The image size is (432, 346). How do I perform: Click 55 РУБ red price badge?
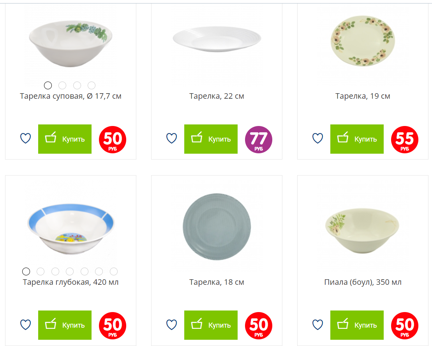tap(404, 140)
